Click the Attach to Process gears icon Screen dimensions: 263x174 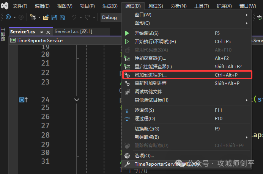pyautogui.click(x=127, y=75)
